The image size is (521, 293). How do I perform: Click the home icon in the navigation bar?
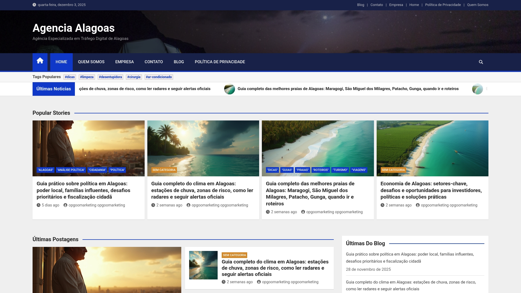tap(40, 62)
